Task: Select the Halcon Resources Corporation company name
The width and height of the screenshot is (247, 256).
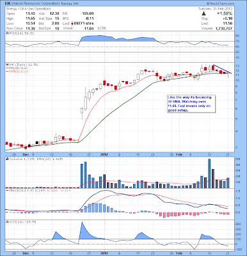Action: pos(35,4)
